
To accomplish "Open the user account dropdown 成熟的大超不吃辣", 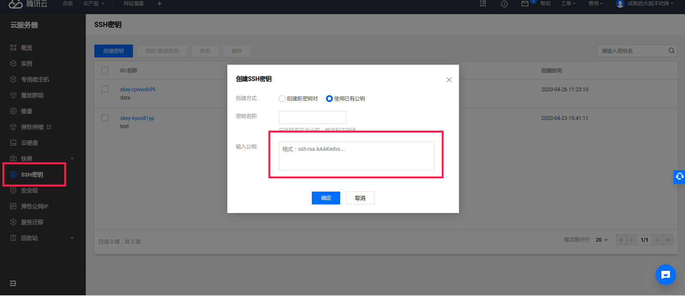I will pyautogui.click(x=651, y=3).
